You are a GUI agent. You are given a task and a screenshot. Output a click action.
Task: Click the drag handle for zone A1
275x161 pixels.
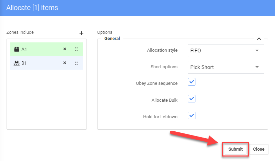click(x=76, y=49)
